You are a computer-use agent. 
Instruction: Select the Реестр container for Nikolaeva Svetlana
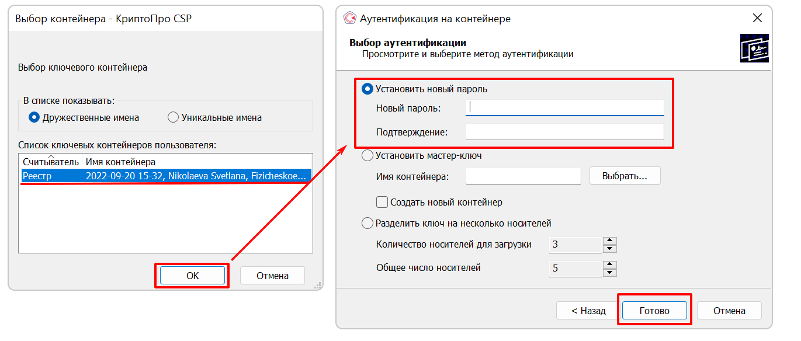point(165,176)
